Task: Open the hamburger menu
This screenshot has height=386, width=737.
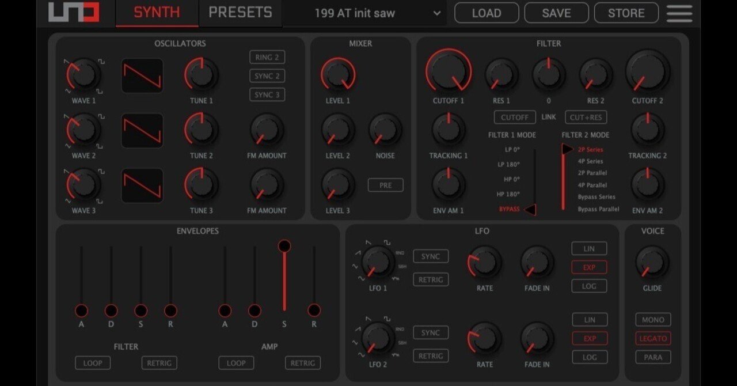Action: point(679,13)
